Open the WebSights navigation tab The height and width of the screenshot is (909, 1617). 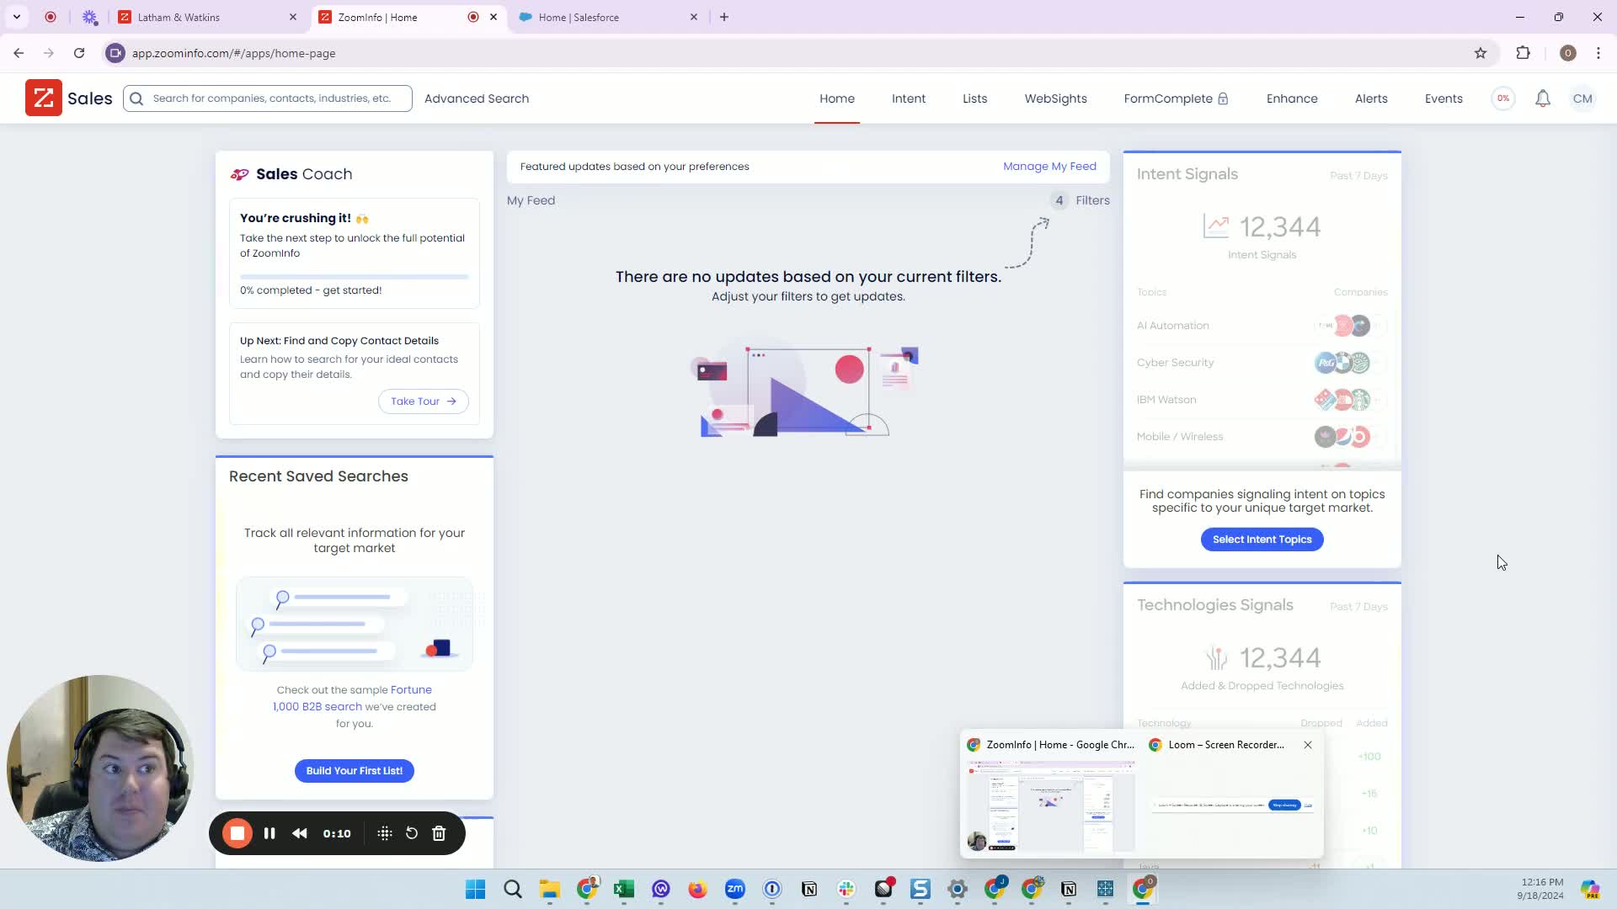pyautogui.click(x=1055, y=98)
